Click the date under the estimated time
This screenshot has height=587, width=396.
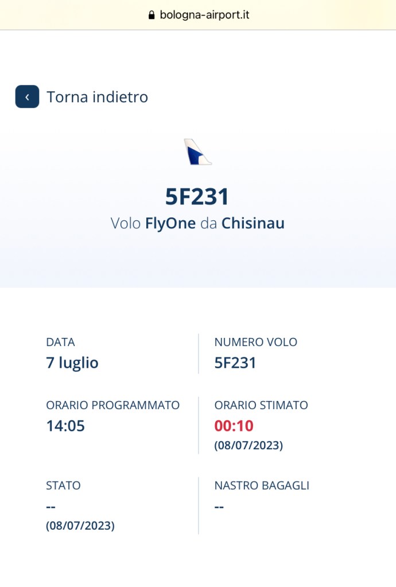pyautogui.click(x=249, y=445)
